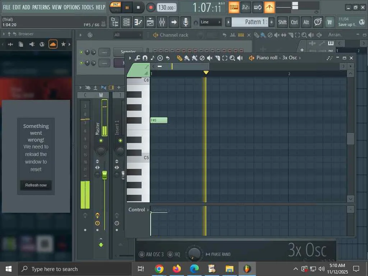This screenshot has height=276, width=368.
Task: Click the Refresh now button
Action: [36, 185]
